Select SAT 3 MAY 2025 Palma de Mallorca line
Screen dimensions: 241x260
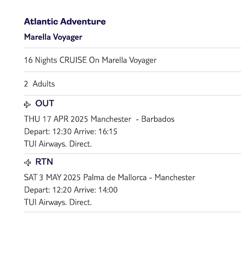click(109, 177)
